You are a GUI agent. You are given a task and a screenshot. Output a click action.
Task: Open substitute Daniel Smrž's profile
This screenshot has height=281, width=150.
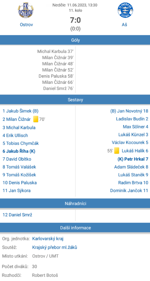(x=17, y=215)
